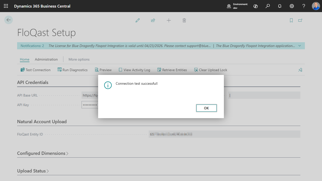Click the Connection test successful message
Viewport: 322px width, 181px height.
137,83
